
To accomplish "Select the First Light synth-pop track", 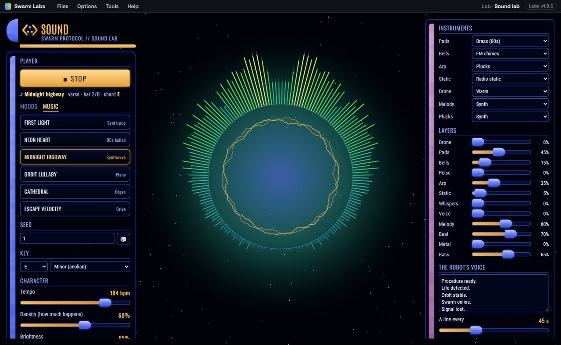I will [x=75, y=122].
